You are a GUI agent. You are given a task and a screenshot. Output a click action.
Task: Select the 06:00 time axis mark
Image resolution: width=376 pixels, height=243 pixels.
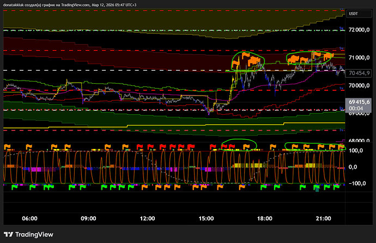tap(29, 218)
